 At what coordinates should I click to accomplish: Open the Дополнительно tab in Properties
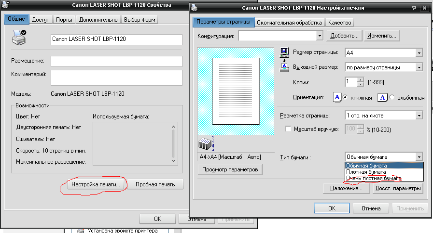[98, 20]
